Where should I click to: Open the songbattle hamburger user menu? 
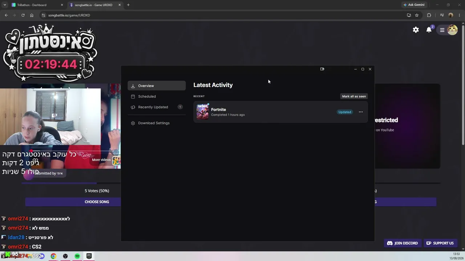442,30
